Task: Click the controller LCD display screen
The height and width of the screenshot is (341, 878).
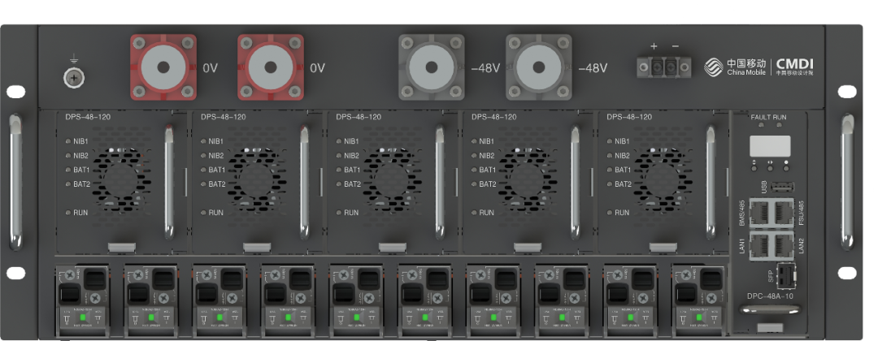Action: click(769, 145)
